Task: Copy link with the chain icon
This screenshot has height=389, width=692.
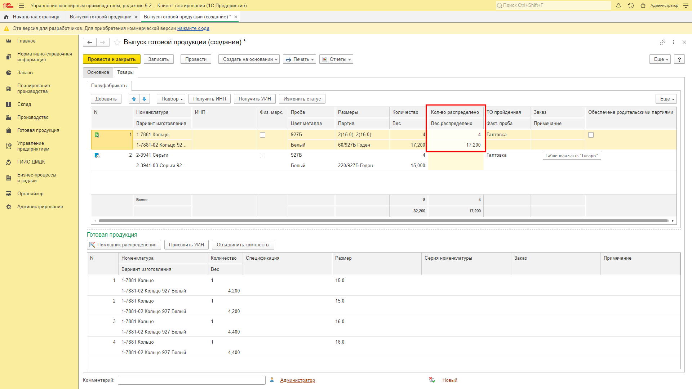Action: tap(662, 43)
